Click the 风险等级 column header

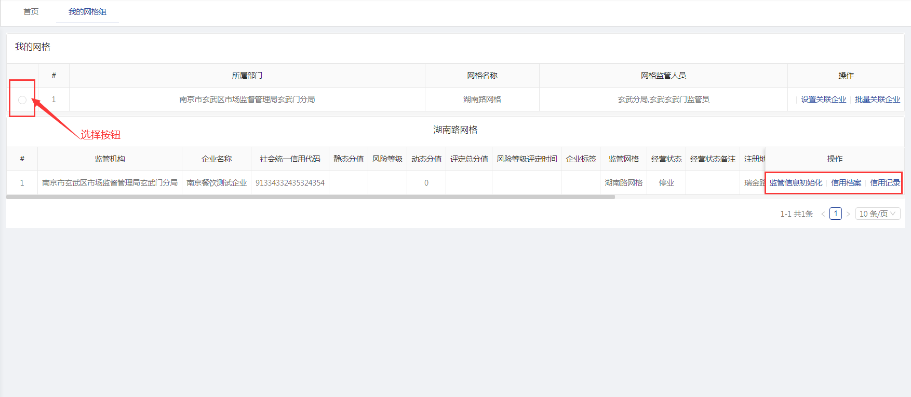[387, 159]
